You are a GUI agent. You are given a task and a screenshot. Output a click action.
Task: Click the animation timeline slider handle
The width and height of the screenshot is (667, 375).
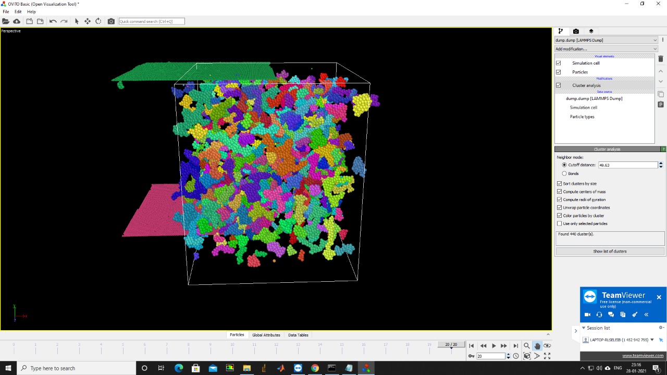(451, 345)
